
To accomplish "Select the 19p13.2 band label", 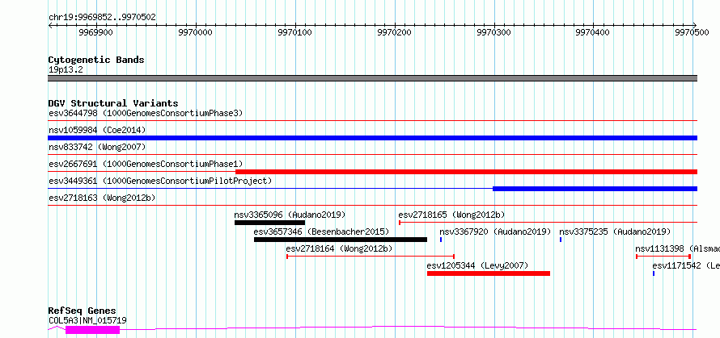I will coord(66,70).
